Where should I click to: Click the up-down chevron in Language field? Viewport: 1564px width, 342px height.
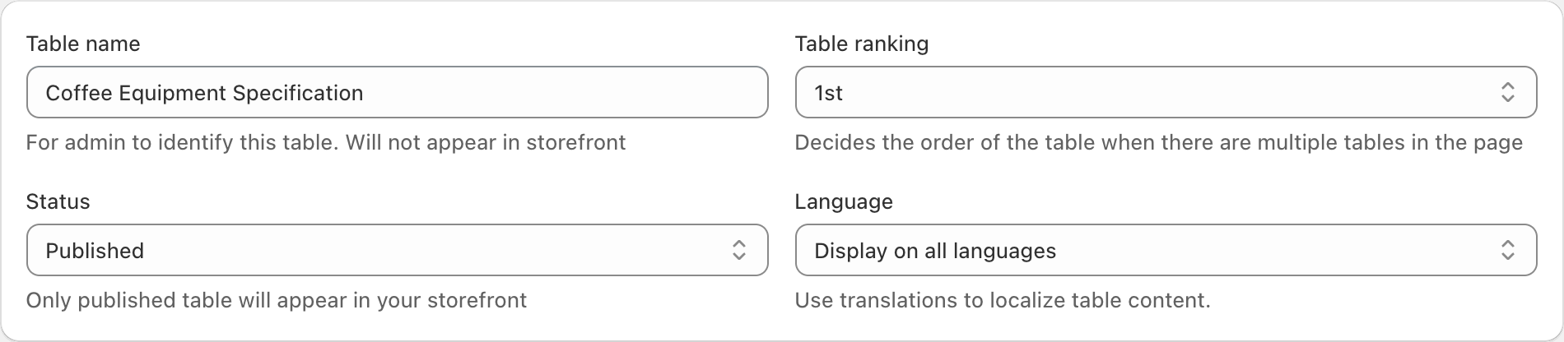coord(1507,250)
